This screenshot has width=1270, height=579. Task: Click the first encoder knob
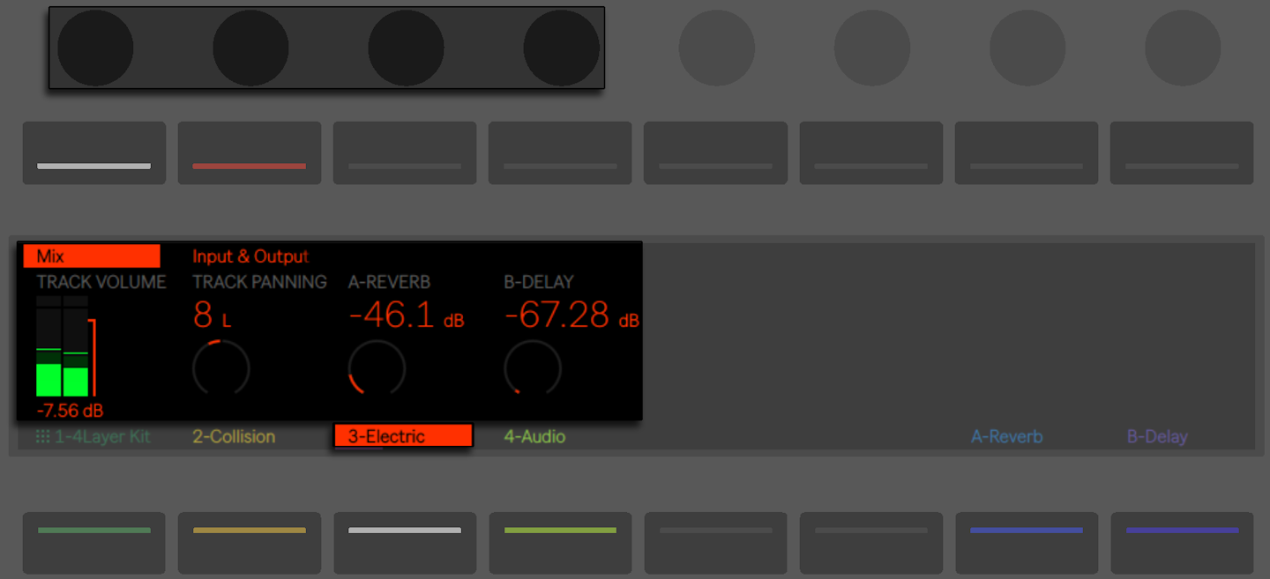click(95, 48)
